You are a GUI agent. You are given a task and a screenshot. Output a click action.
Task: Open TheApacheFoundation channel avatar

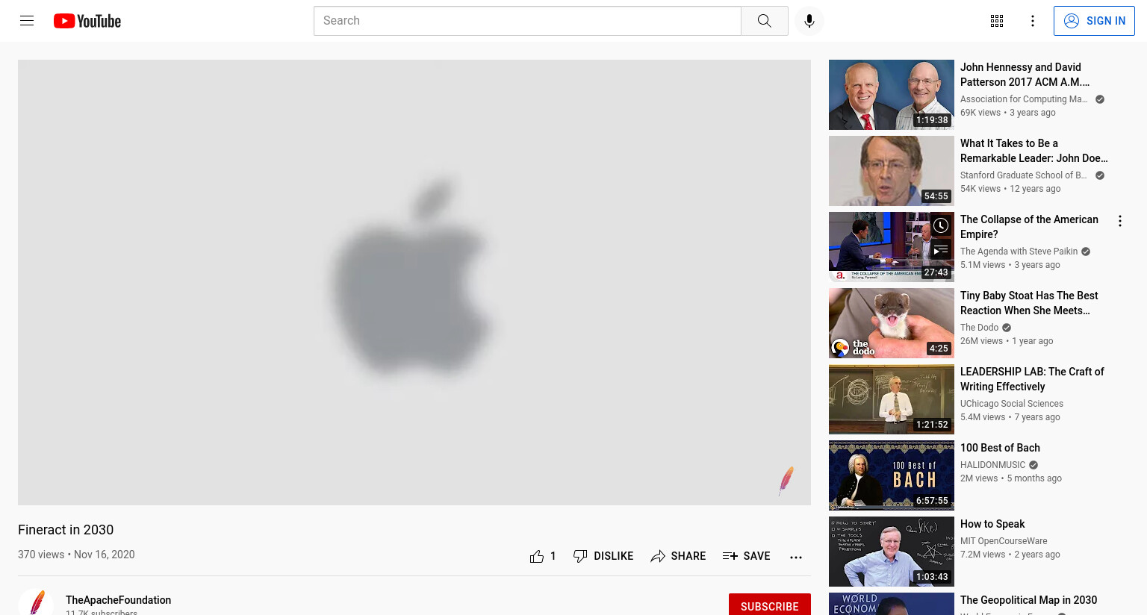[36, 603]
